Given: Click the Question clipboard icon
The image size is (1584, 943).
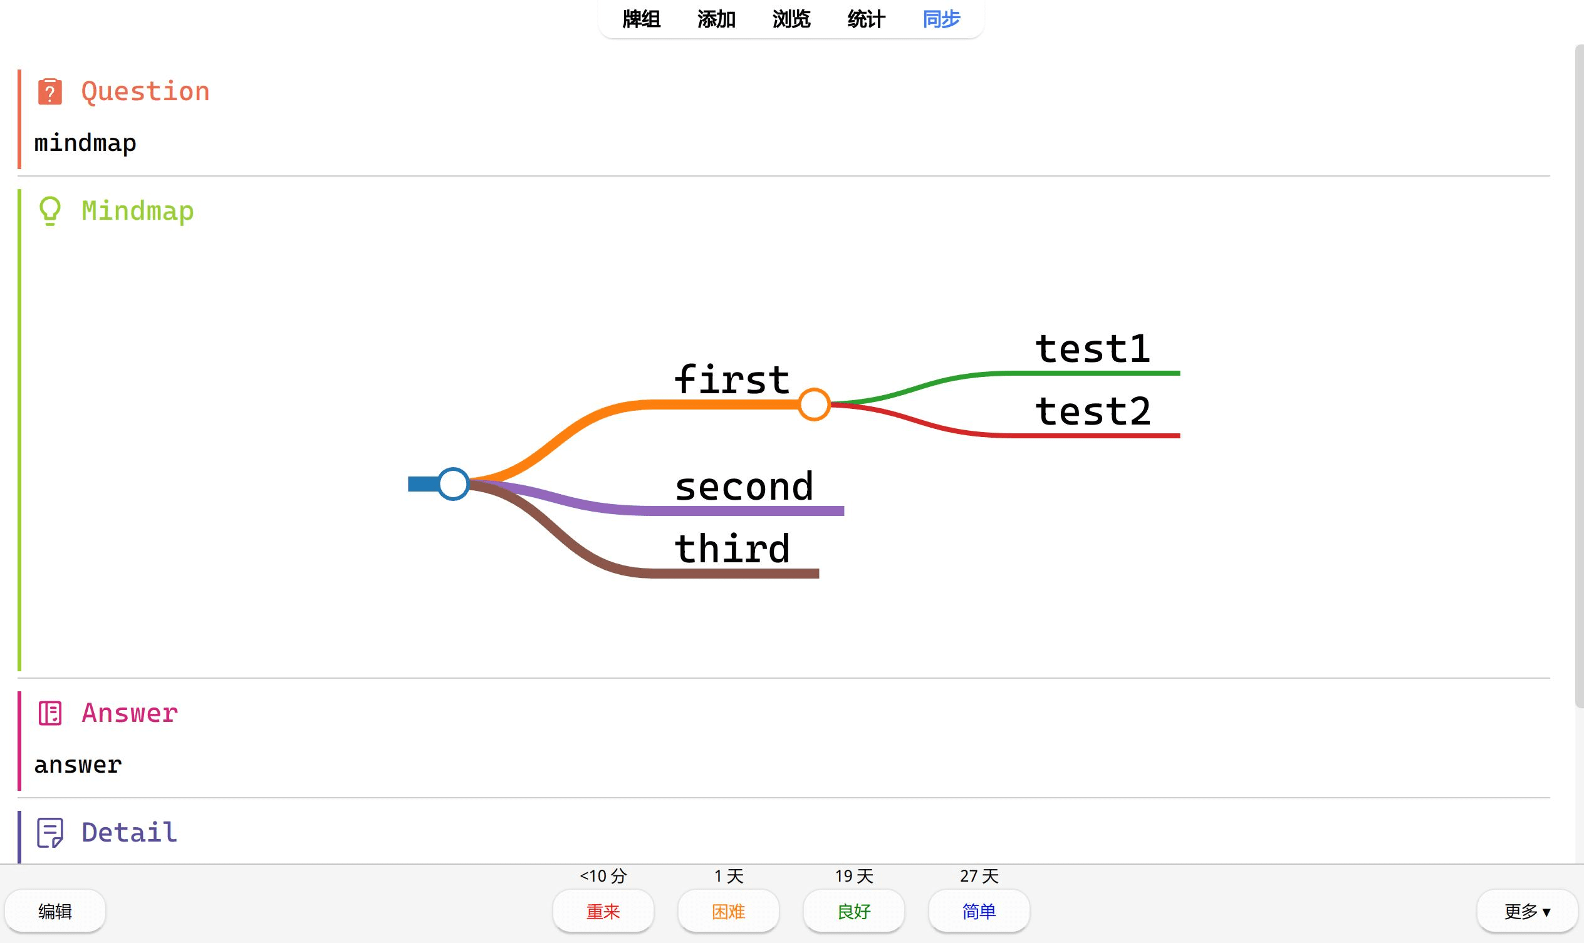Looking at the screenshot, I should point(49,91).
